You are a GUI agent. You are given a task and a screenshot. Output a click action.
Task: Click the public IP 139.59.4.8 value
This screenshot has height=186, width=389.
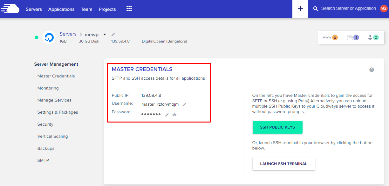click(x=151, y=95)
